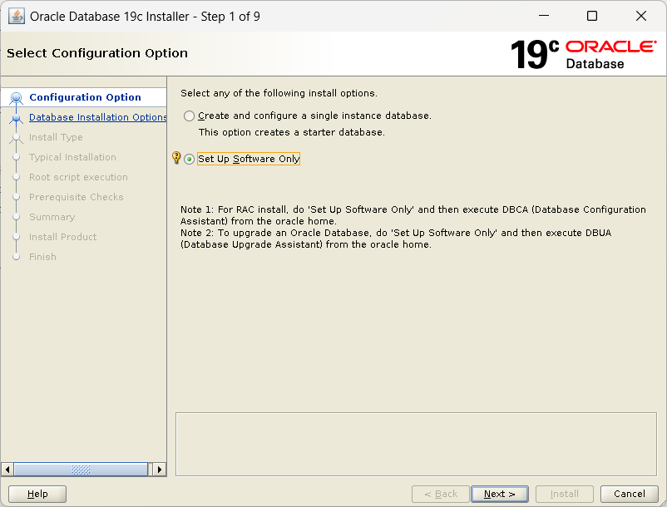Click the Cancel button
667x507 pixels.
[629, 494]
